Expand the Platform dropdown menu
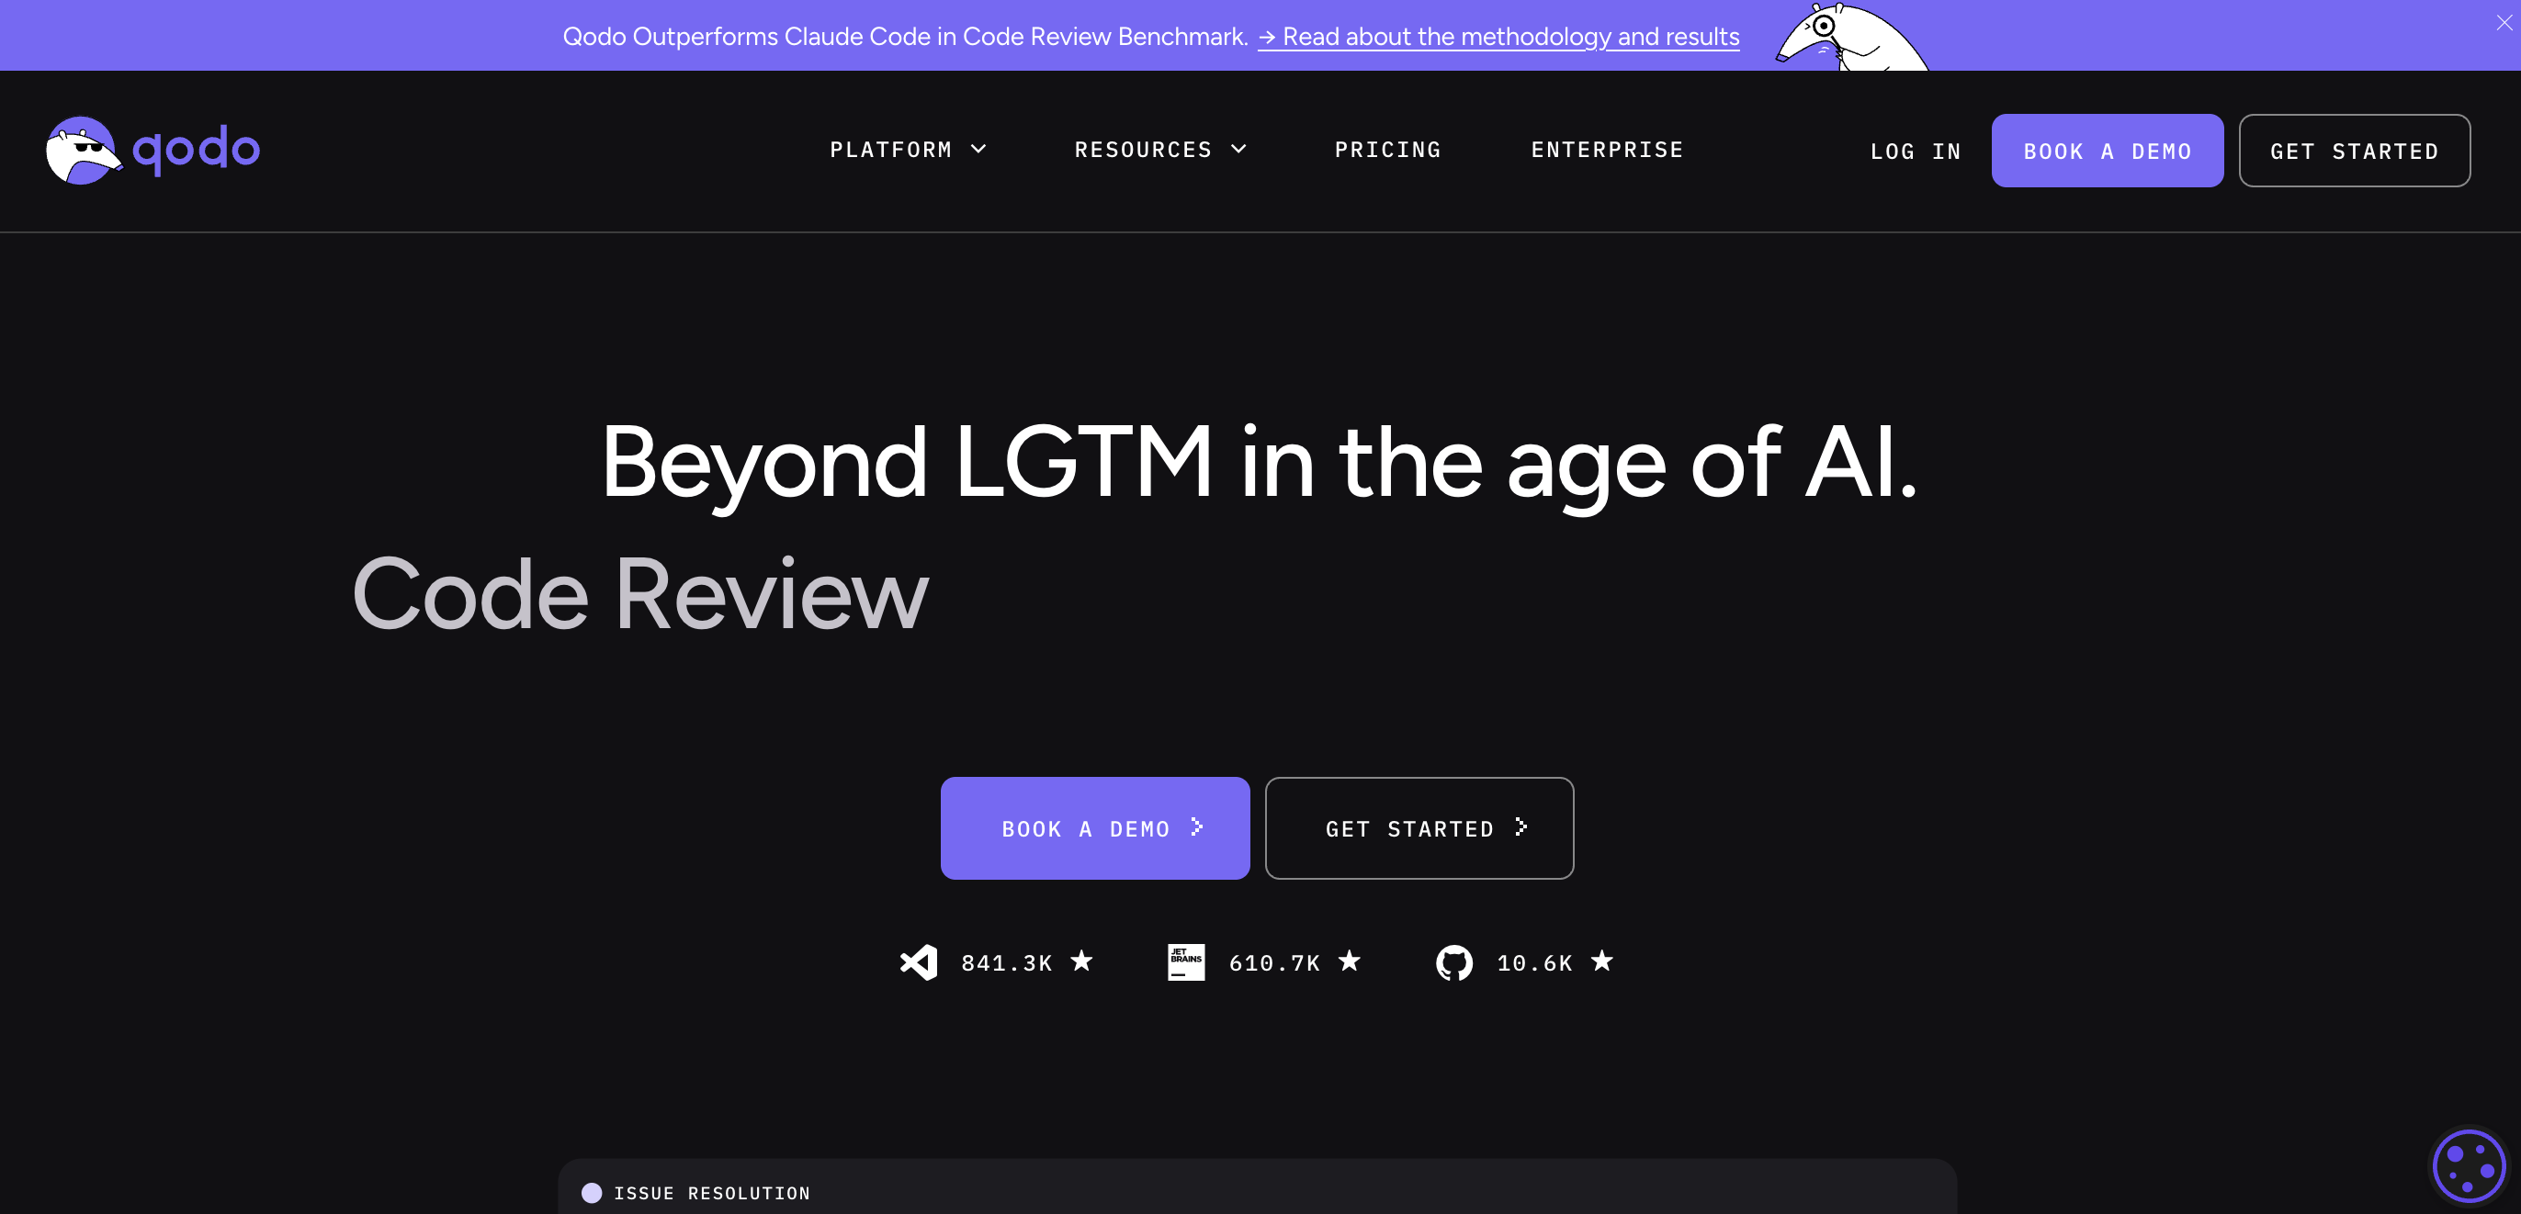2521x1214 pixels. (x=890, y=150)
